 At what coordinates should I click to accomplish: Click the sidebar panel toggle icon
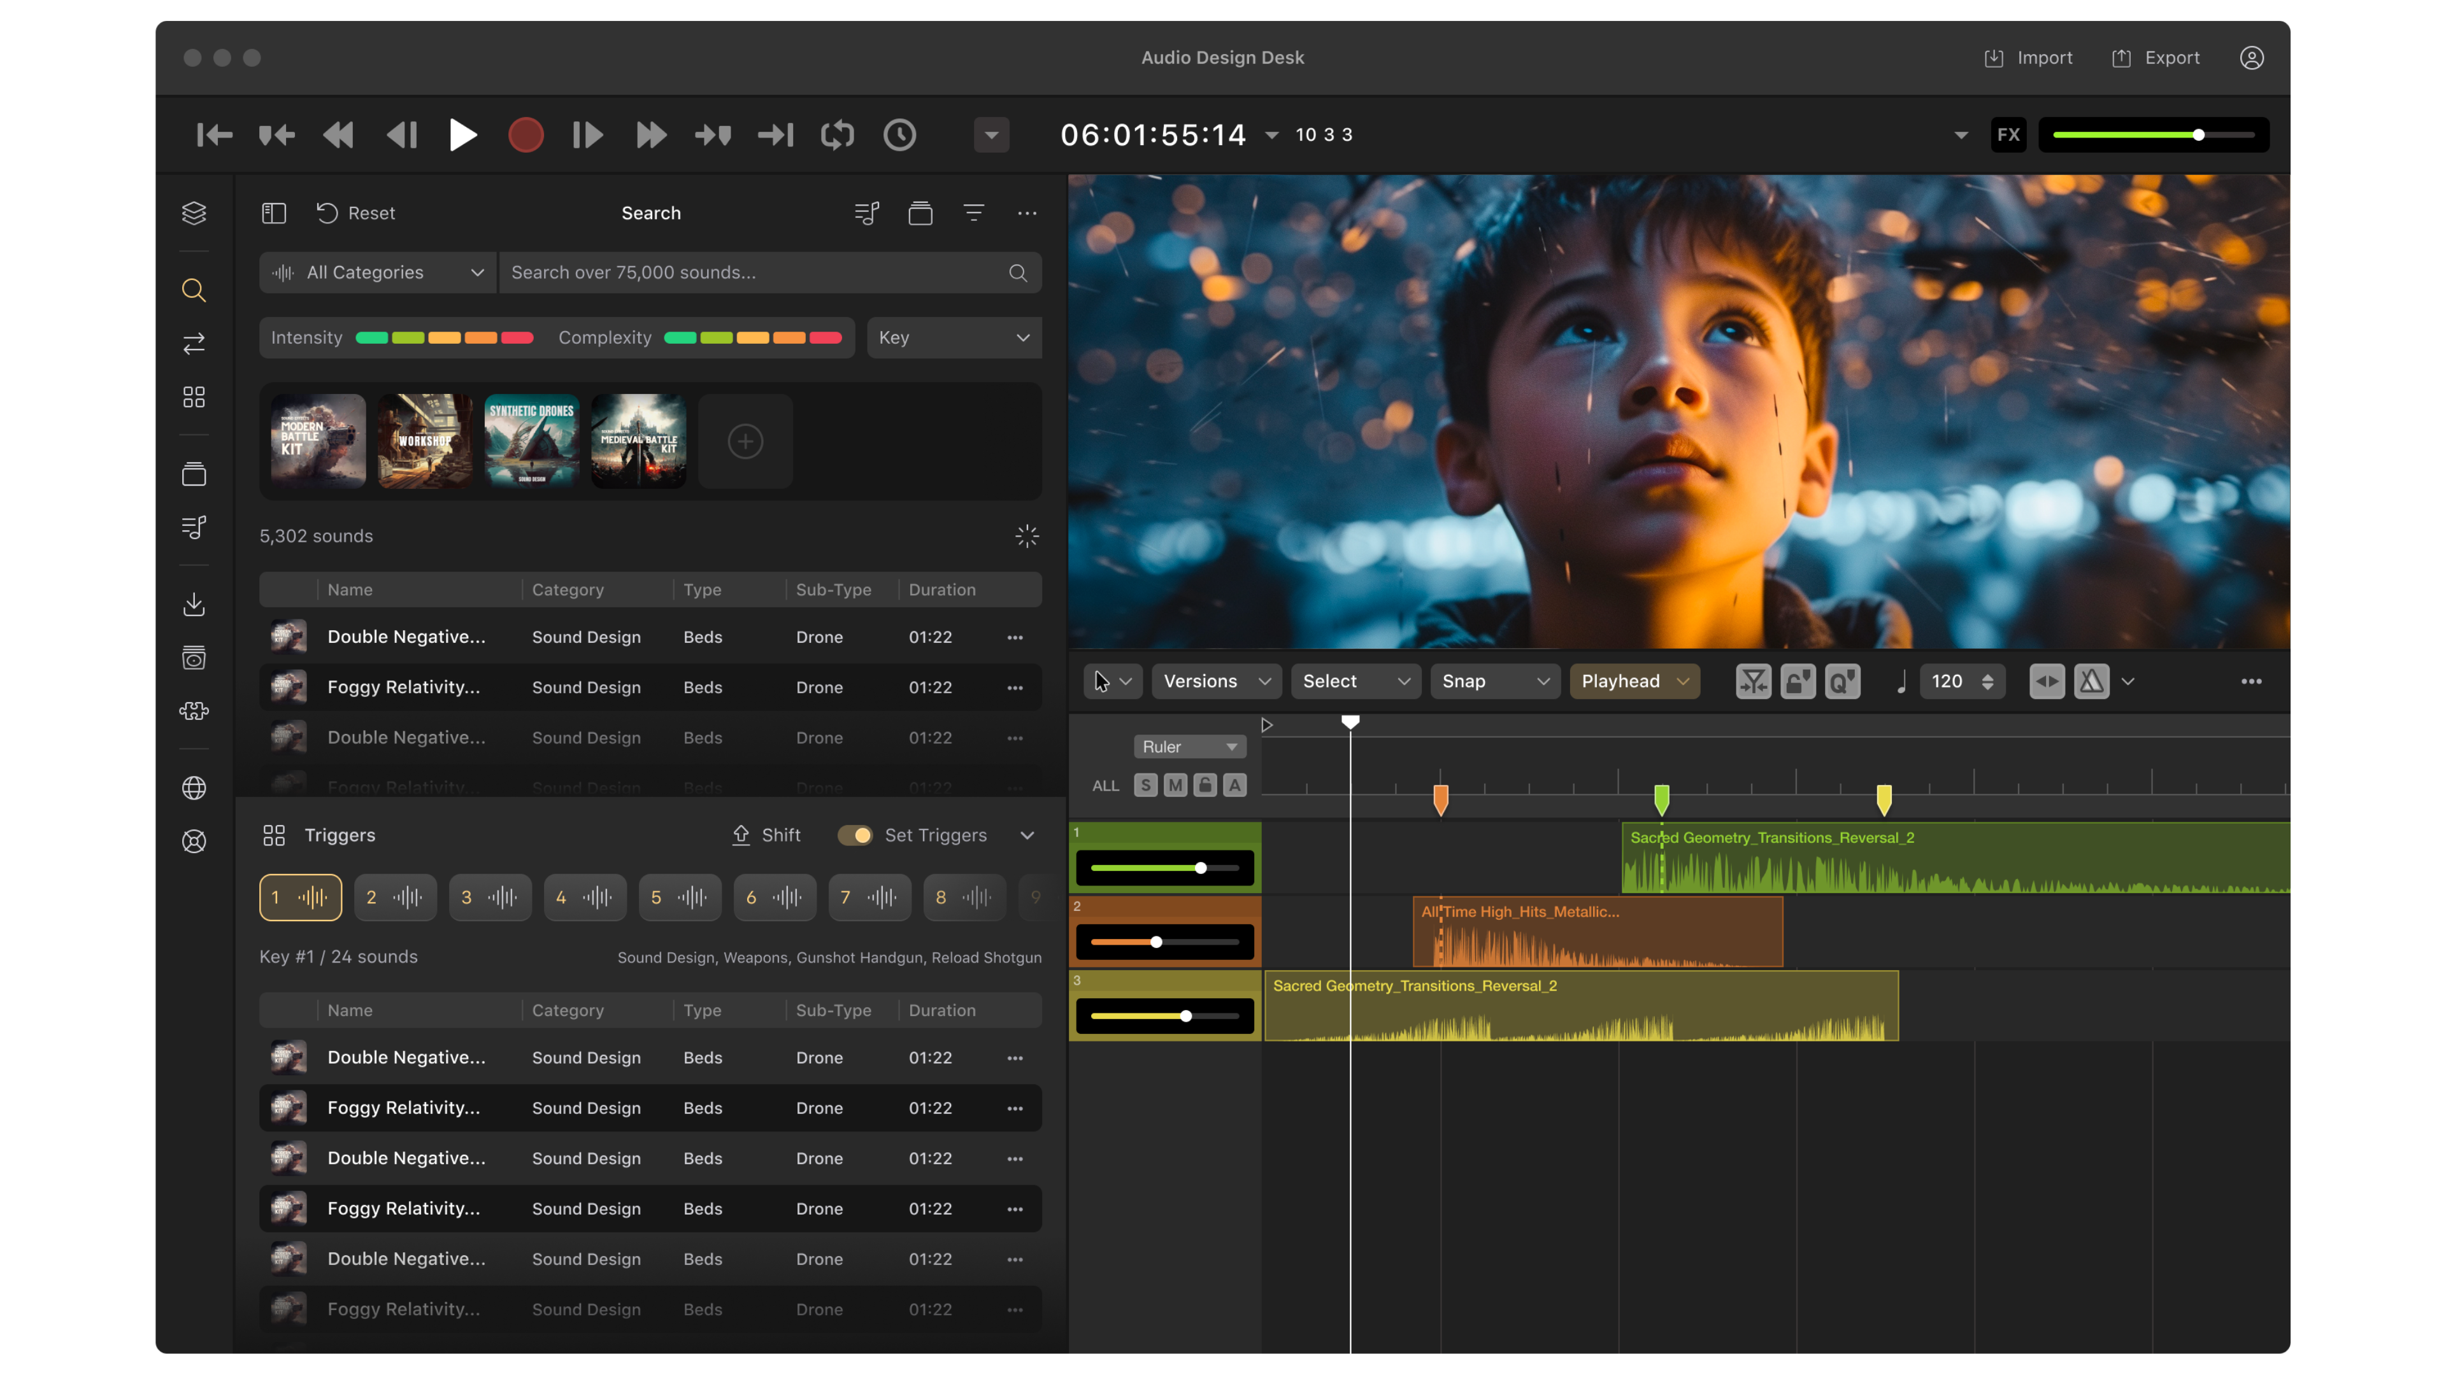(273, 213)
